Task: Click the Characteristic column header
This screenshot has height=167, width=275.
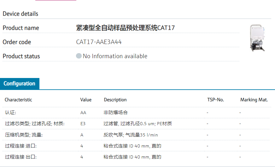Action: pyautogui.click(x=18, y=100)
